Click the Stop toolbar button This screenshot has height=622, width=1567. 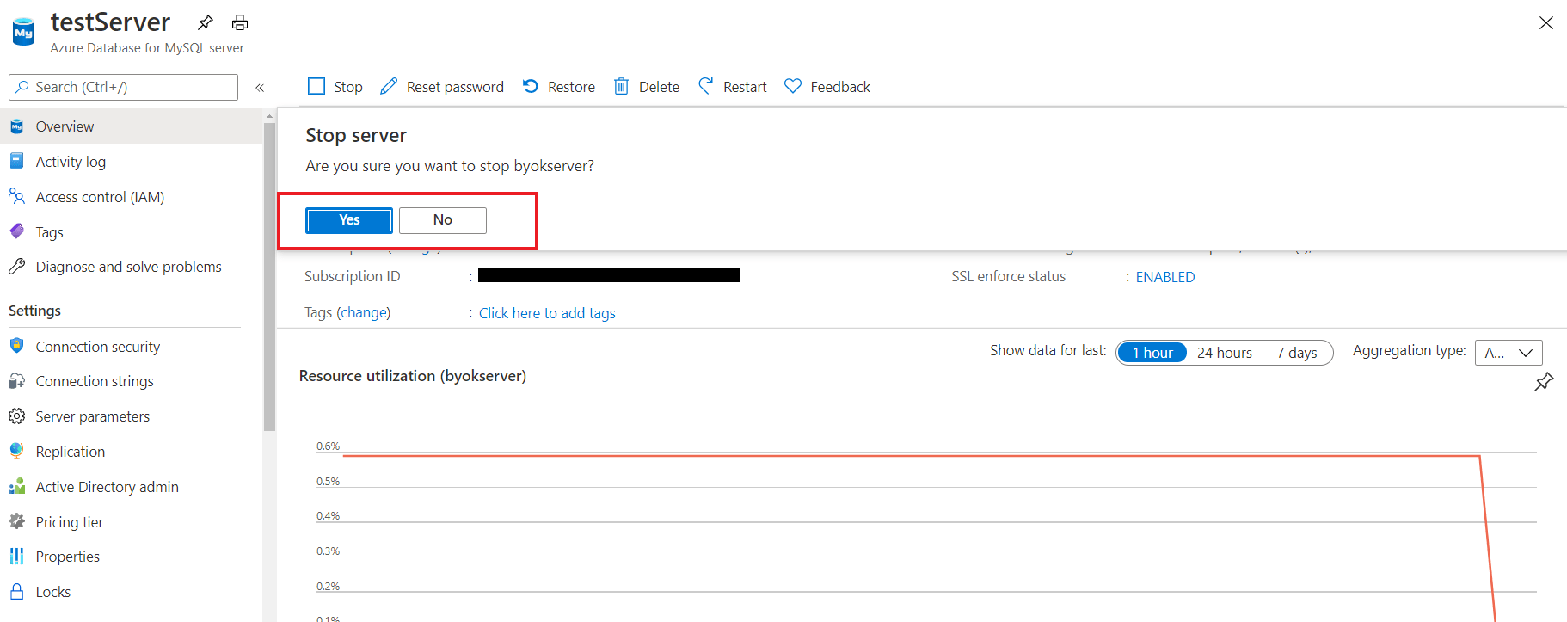[x=335, y=87]
